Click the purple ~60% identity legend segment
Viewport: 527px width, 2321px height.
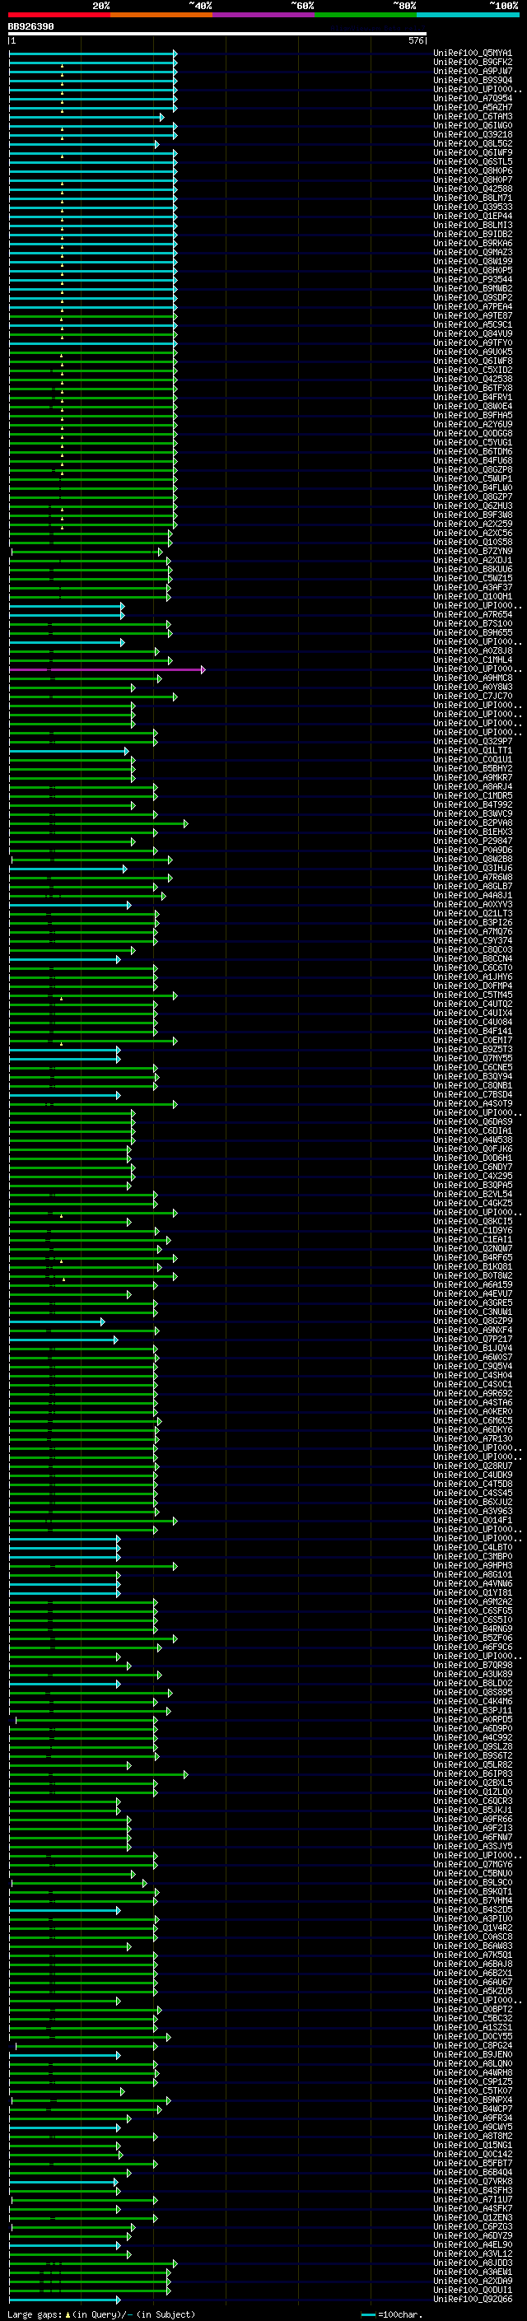coord(264,15)
